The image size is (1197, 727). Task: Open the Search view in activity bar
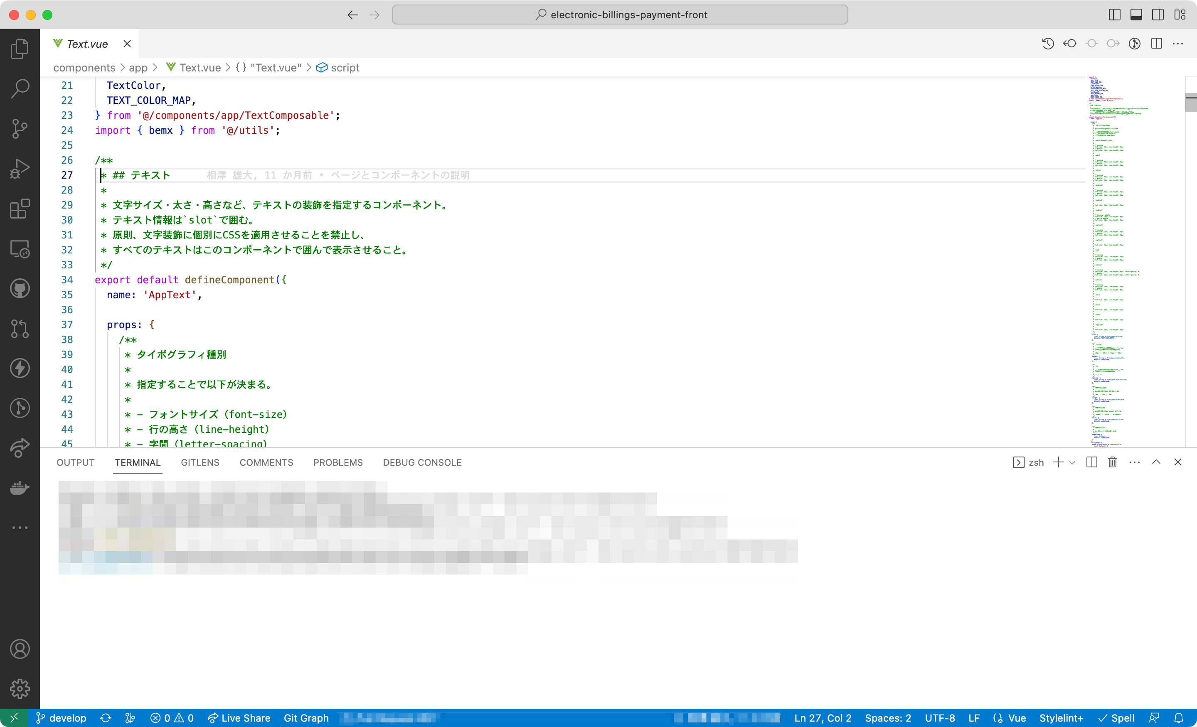20,89
